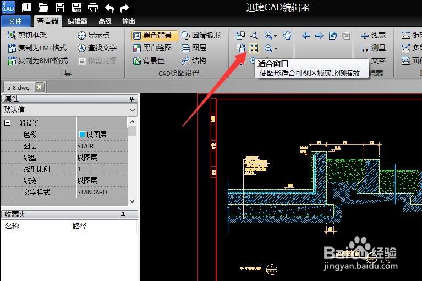The image size is (422, 281).
Task: Toggle 圆滑弧形 option
Action: tap(201, 35)
